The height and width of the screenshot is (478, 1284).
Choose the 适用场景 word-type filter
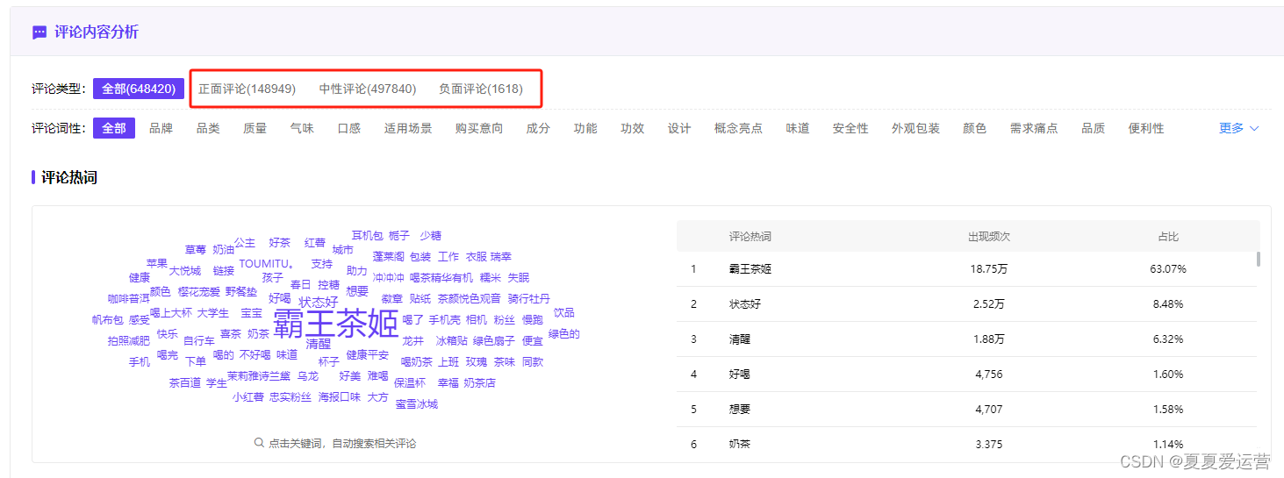pos(408,128)
